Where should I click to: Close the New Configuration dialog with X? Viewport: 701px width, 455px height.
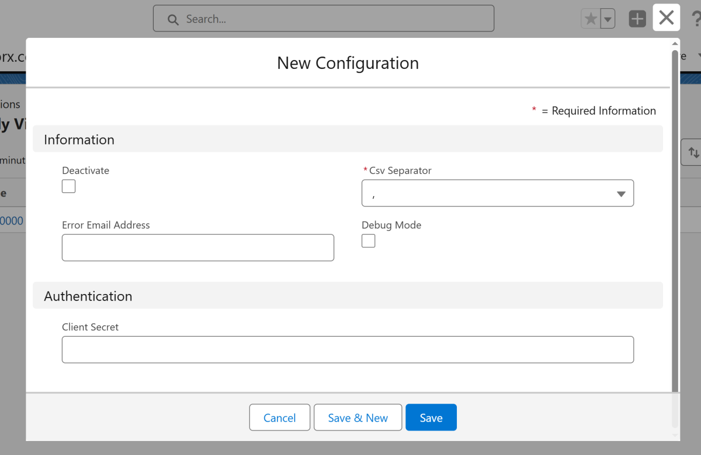pos(666,17)
